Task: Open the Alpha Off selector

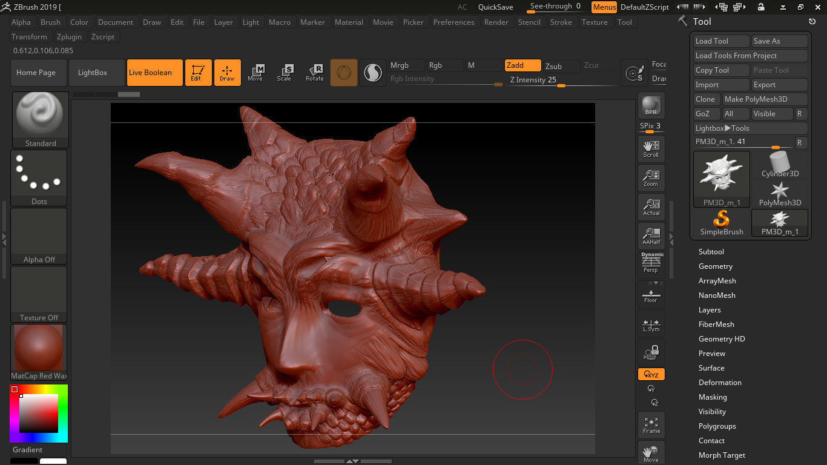Action: click(39, 236)
